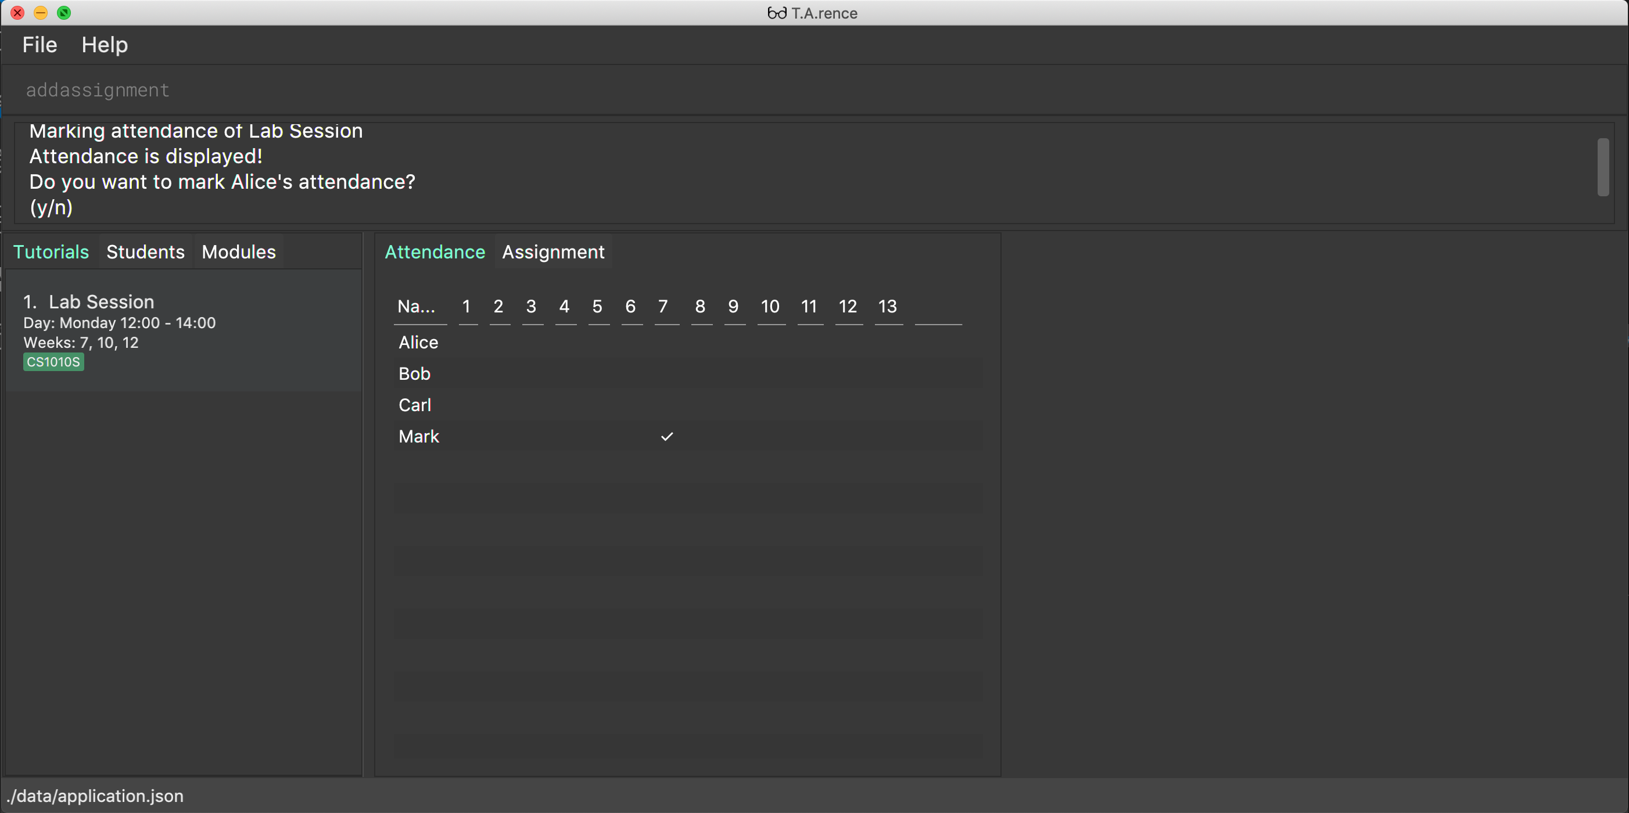Click the glasses icon in title bar
Image resolution: width=1629 pixels, height=813 pixels.
777,13
